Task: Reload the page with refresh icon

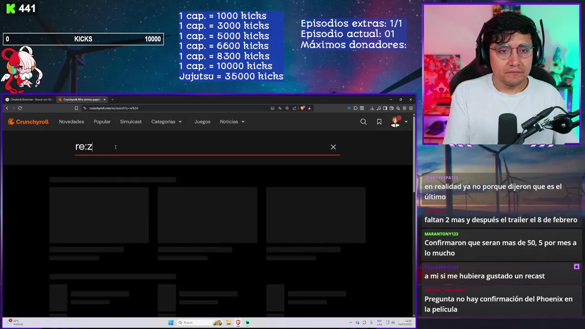Action: click(x=20, y=108)
